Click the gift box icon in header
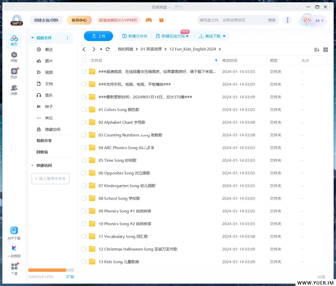336x286 pixels. [x=161, y=20]
